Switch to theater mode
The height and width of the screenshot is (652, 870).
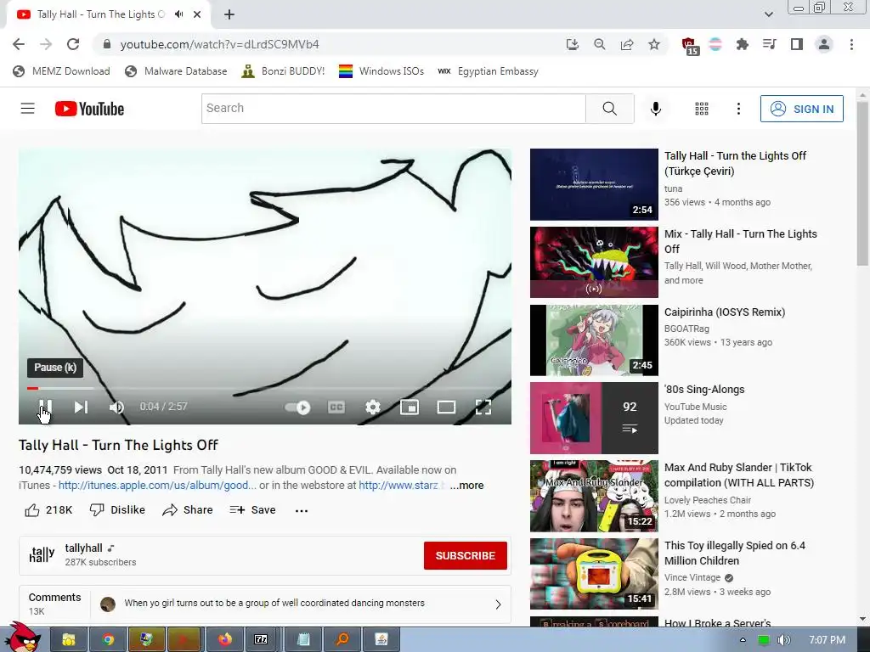[446, 407]
